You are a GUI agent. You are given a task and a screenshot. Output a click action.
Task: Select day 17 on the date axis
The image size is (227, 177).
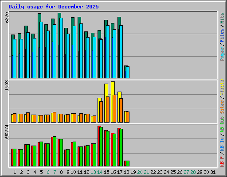point(120,172)
